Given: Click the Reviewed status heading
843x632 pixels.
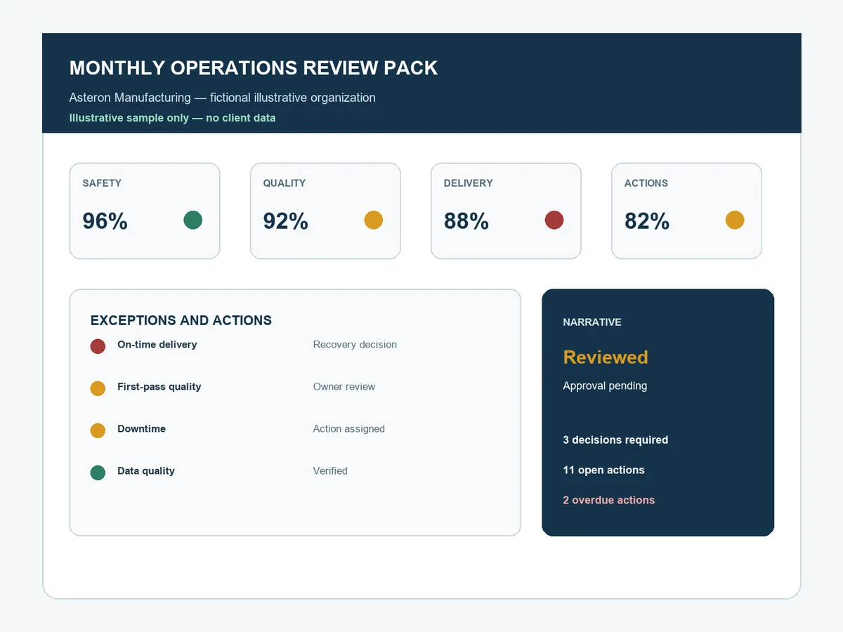Looking at the screenshot, I should pos(606,357).
